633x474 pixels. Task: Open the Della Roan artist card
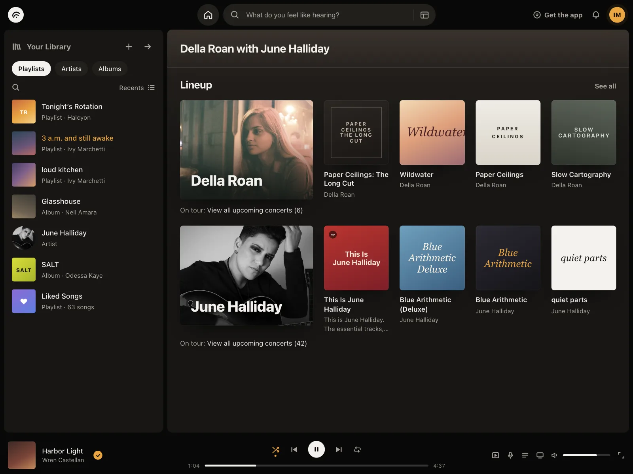point(246,150)
